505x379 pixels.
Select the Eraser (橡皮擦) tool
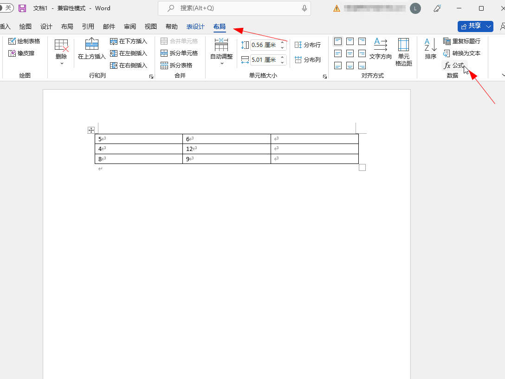(21, 53)
